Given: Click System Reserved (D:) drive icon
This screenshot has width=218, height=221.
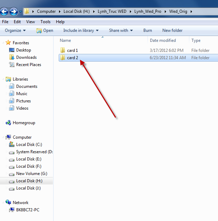Looking at the screenshot, I should [12, 153].
